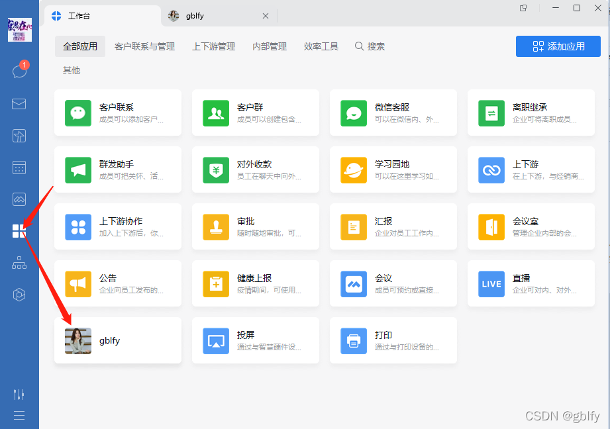The width and height of the screenshot is (610, 429).
Task: Open the documents icon in sidebar
Action: [x=19, y=136]
